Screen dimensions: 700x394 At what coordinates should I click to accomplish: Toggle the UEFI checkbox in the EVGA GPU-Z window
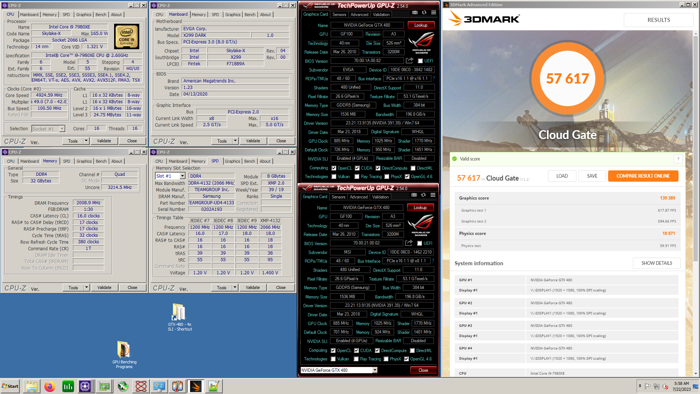(420, 61)
